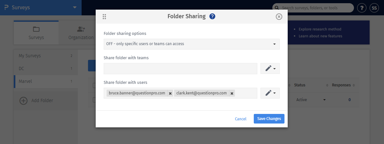Open the SS user profile avatar
Viewport: 384px width, 144px height.
[x=374, y=8]
